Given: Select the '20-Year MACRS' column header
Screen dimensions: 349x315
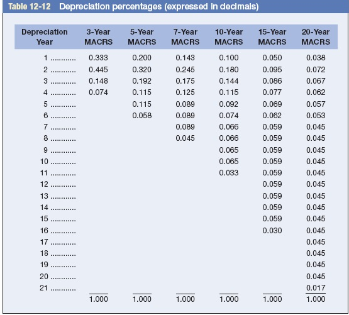Looking at the screenshot, I should [316, 36].
